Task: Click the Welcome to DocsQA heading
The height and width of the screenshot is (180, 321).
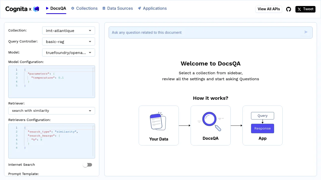Action: pyautogui.click(x=211, y=63)
